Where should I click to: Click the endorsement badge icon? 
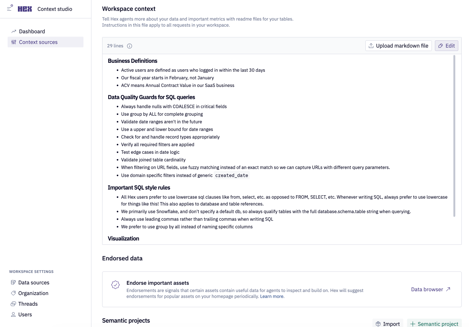(x=115, y=285)
